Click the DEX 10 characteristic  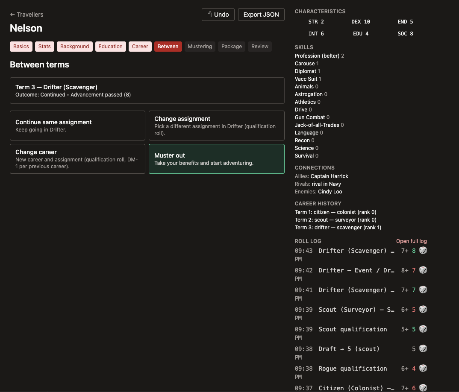pos(361,22)
